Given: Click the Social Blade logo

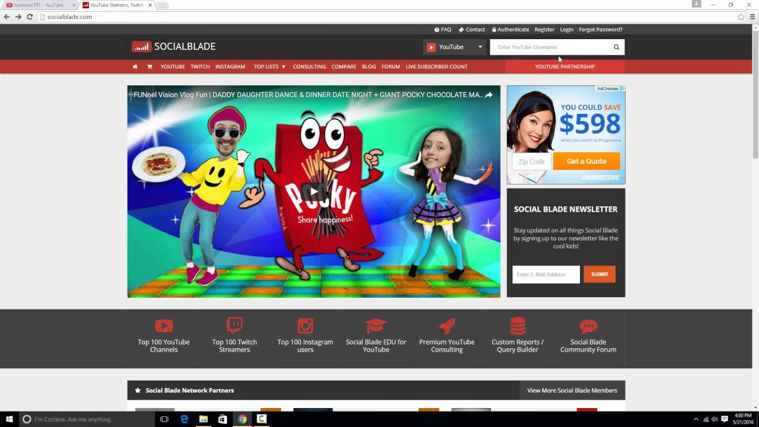Looking at the screenshot, I should (174, 46).
